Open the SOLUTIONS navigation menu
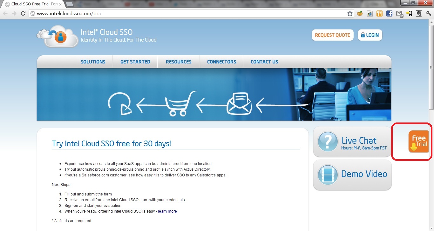 [93, 62]
